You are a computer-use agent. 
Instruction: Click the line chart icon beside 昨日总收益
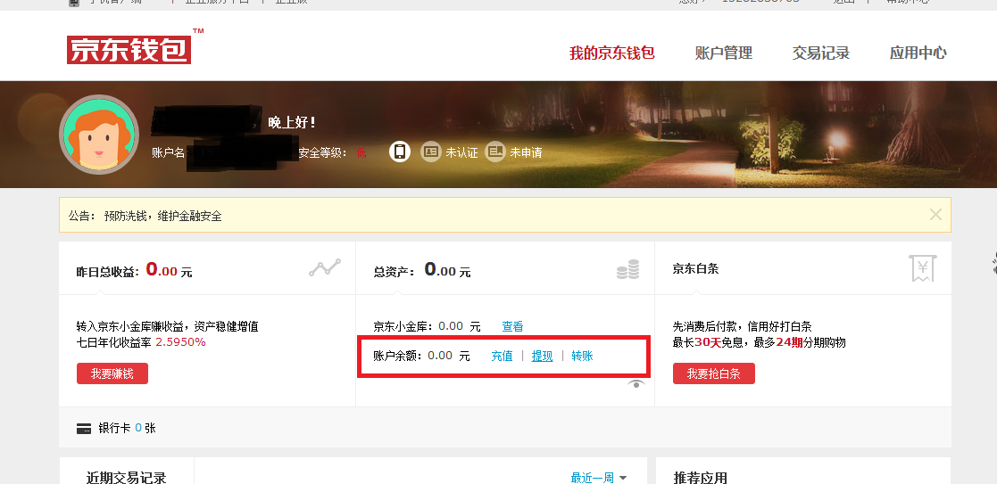coord(325,267)
